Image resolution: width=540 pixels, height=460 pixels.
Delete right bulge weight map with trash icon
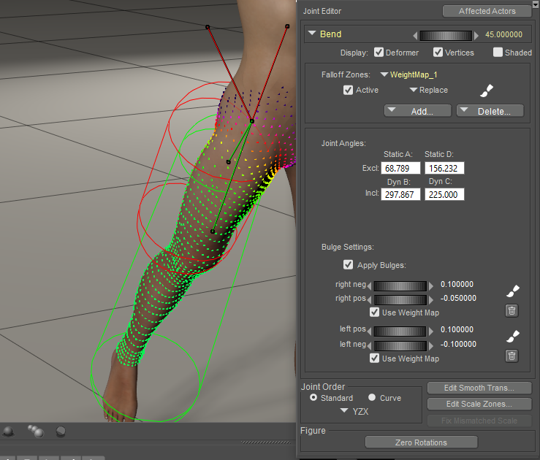[512, 311]
